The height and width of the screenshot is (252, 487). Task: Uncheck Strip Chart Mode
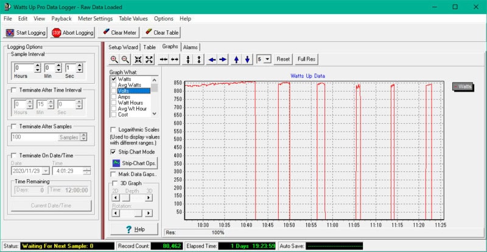tap(114, 152)
